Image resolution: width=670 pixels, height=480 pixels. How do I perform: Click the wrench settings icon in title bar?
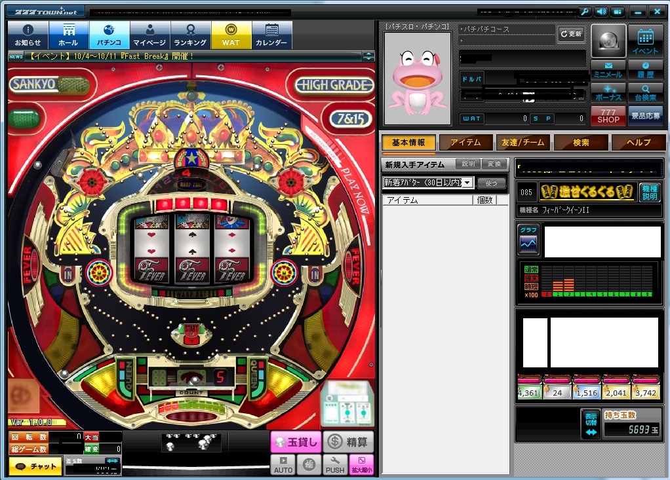584,12
